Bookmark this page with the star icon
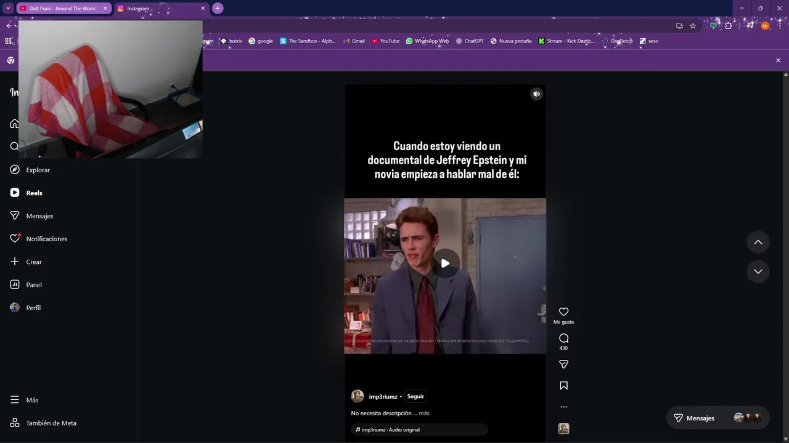This screenshot has width=789, height=443. tap(693, 26)
